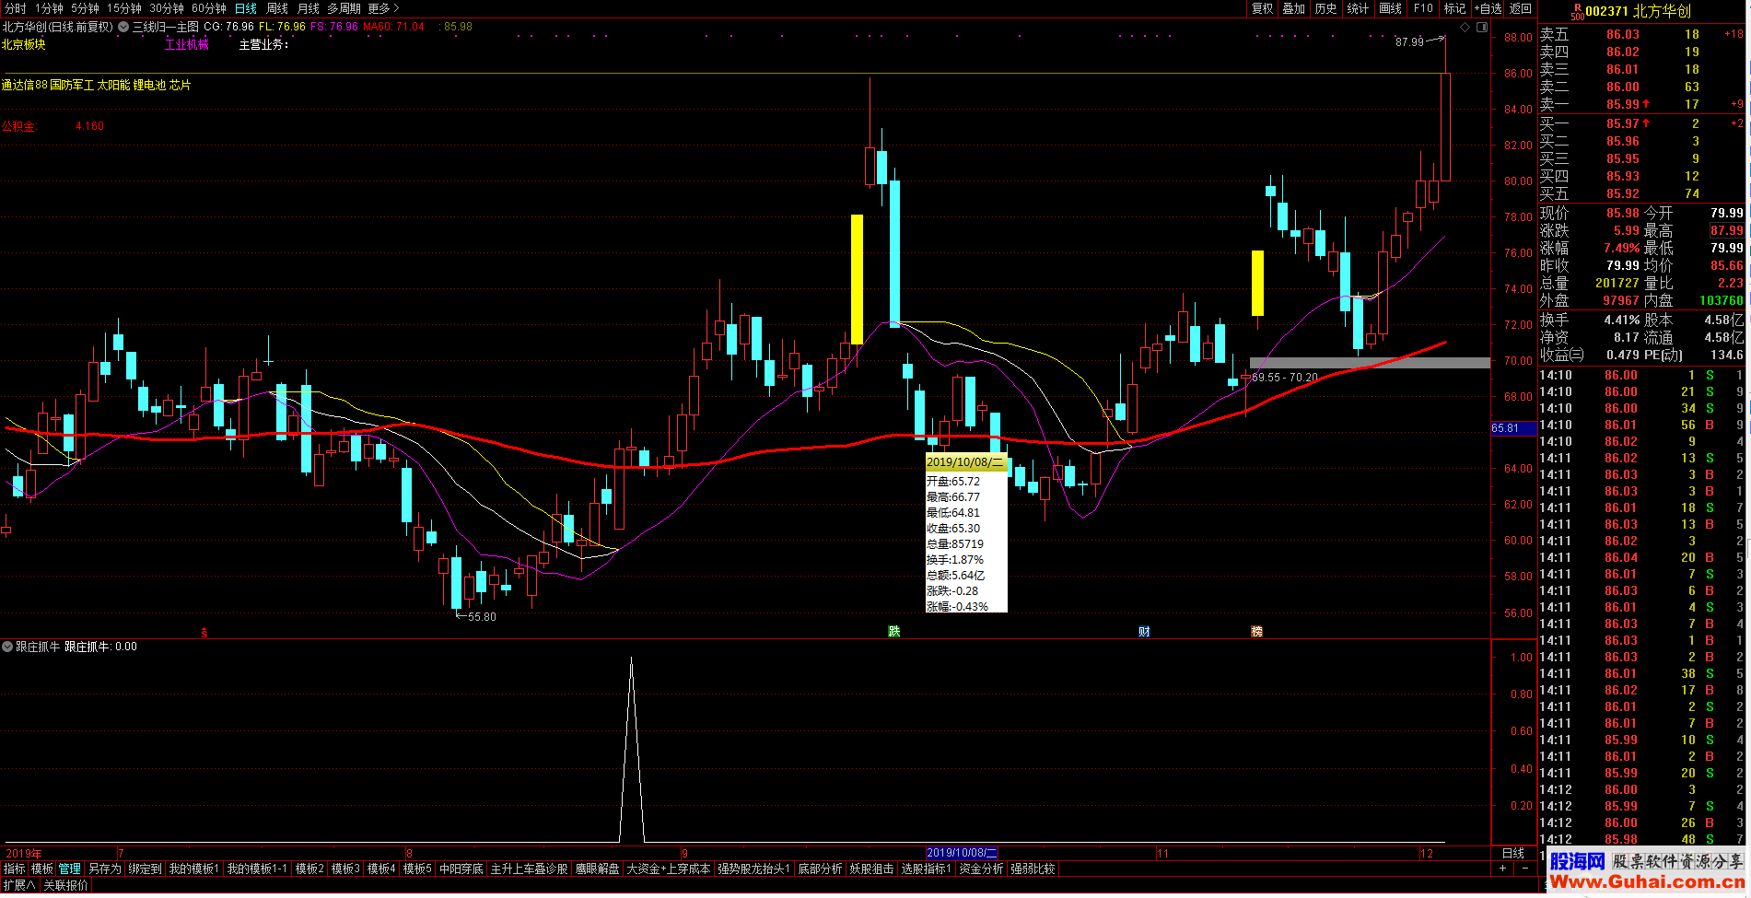Viewport: 1751px width, 898px height.
Task: Switch to 月线 monthly chart
Action: click(x=309, y=8)
